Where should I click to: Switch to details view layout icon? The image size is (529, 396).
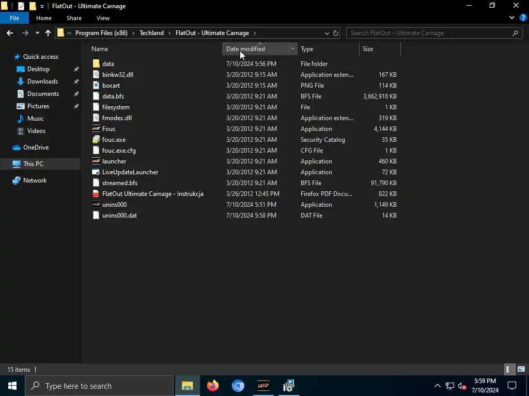pyautogui.click(x=509, y=369)
